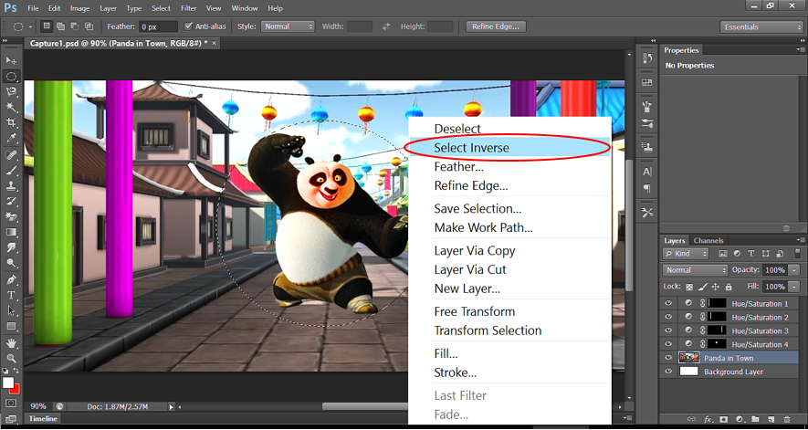The width and height of the screenshot is (808, 430).
Task: Toggle lock transparent pixels
Action: (689, 287)
